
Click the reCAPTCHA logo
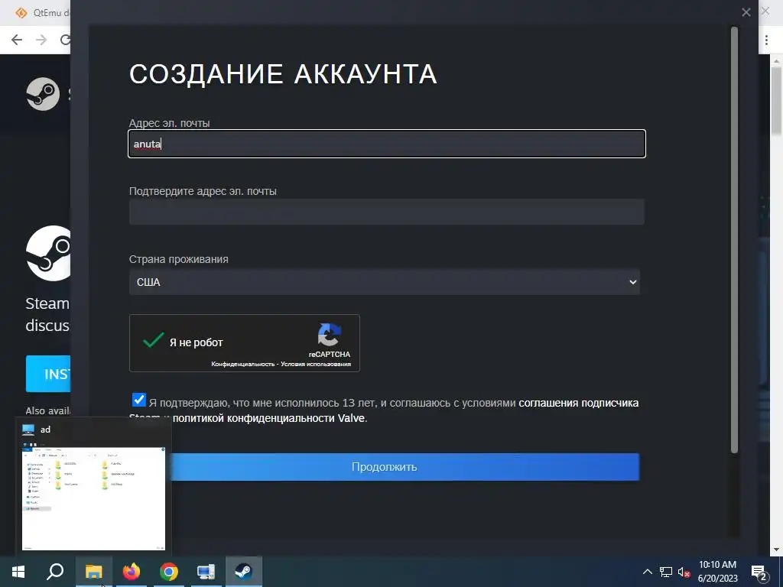[329, 336]
